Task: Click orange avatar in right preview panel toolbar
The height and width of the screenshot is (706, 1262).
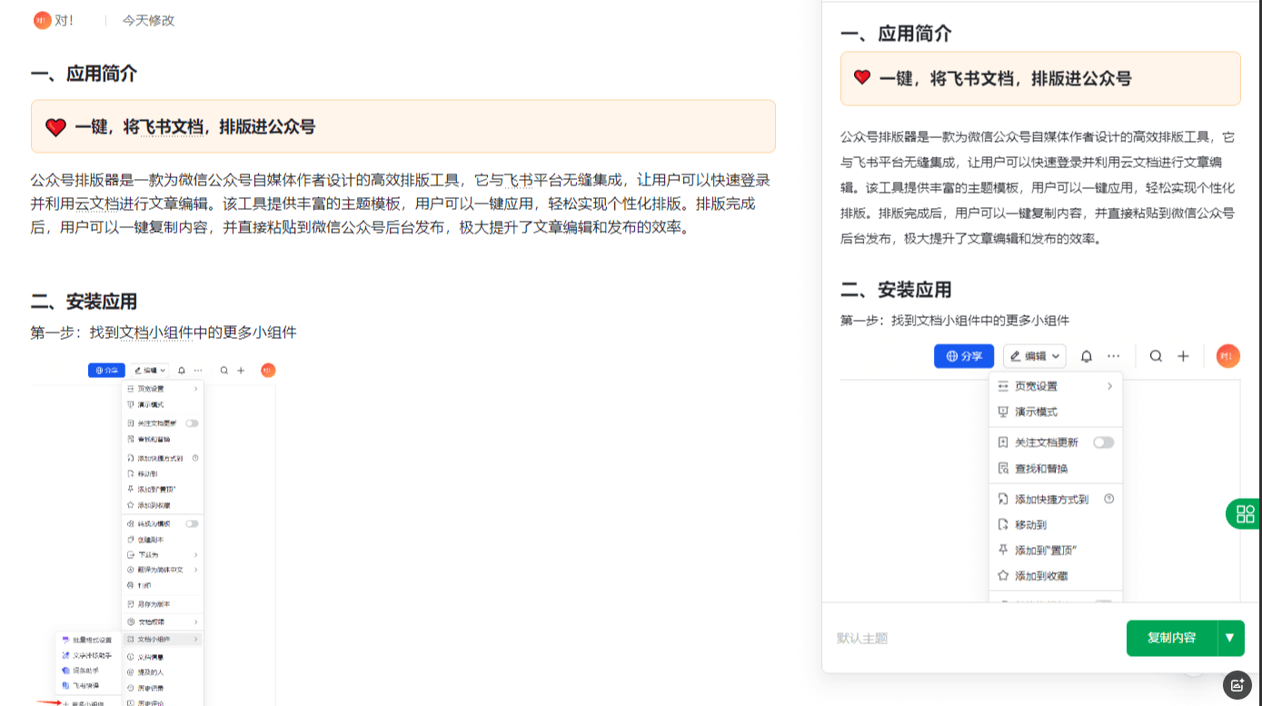Action: 1228,356
